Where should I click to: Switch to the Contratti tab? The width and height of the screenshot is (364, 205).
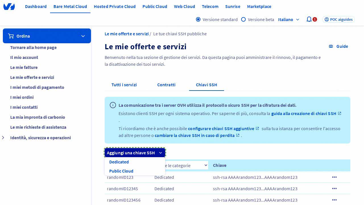pyautogui.click(x=166, y=85)
